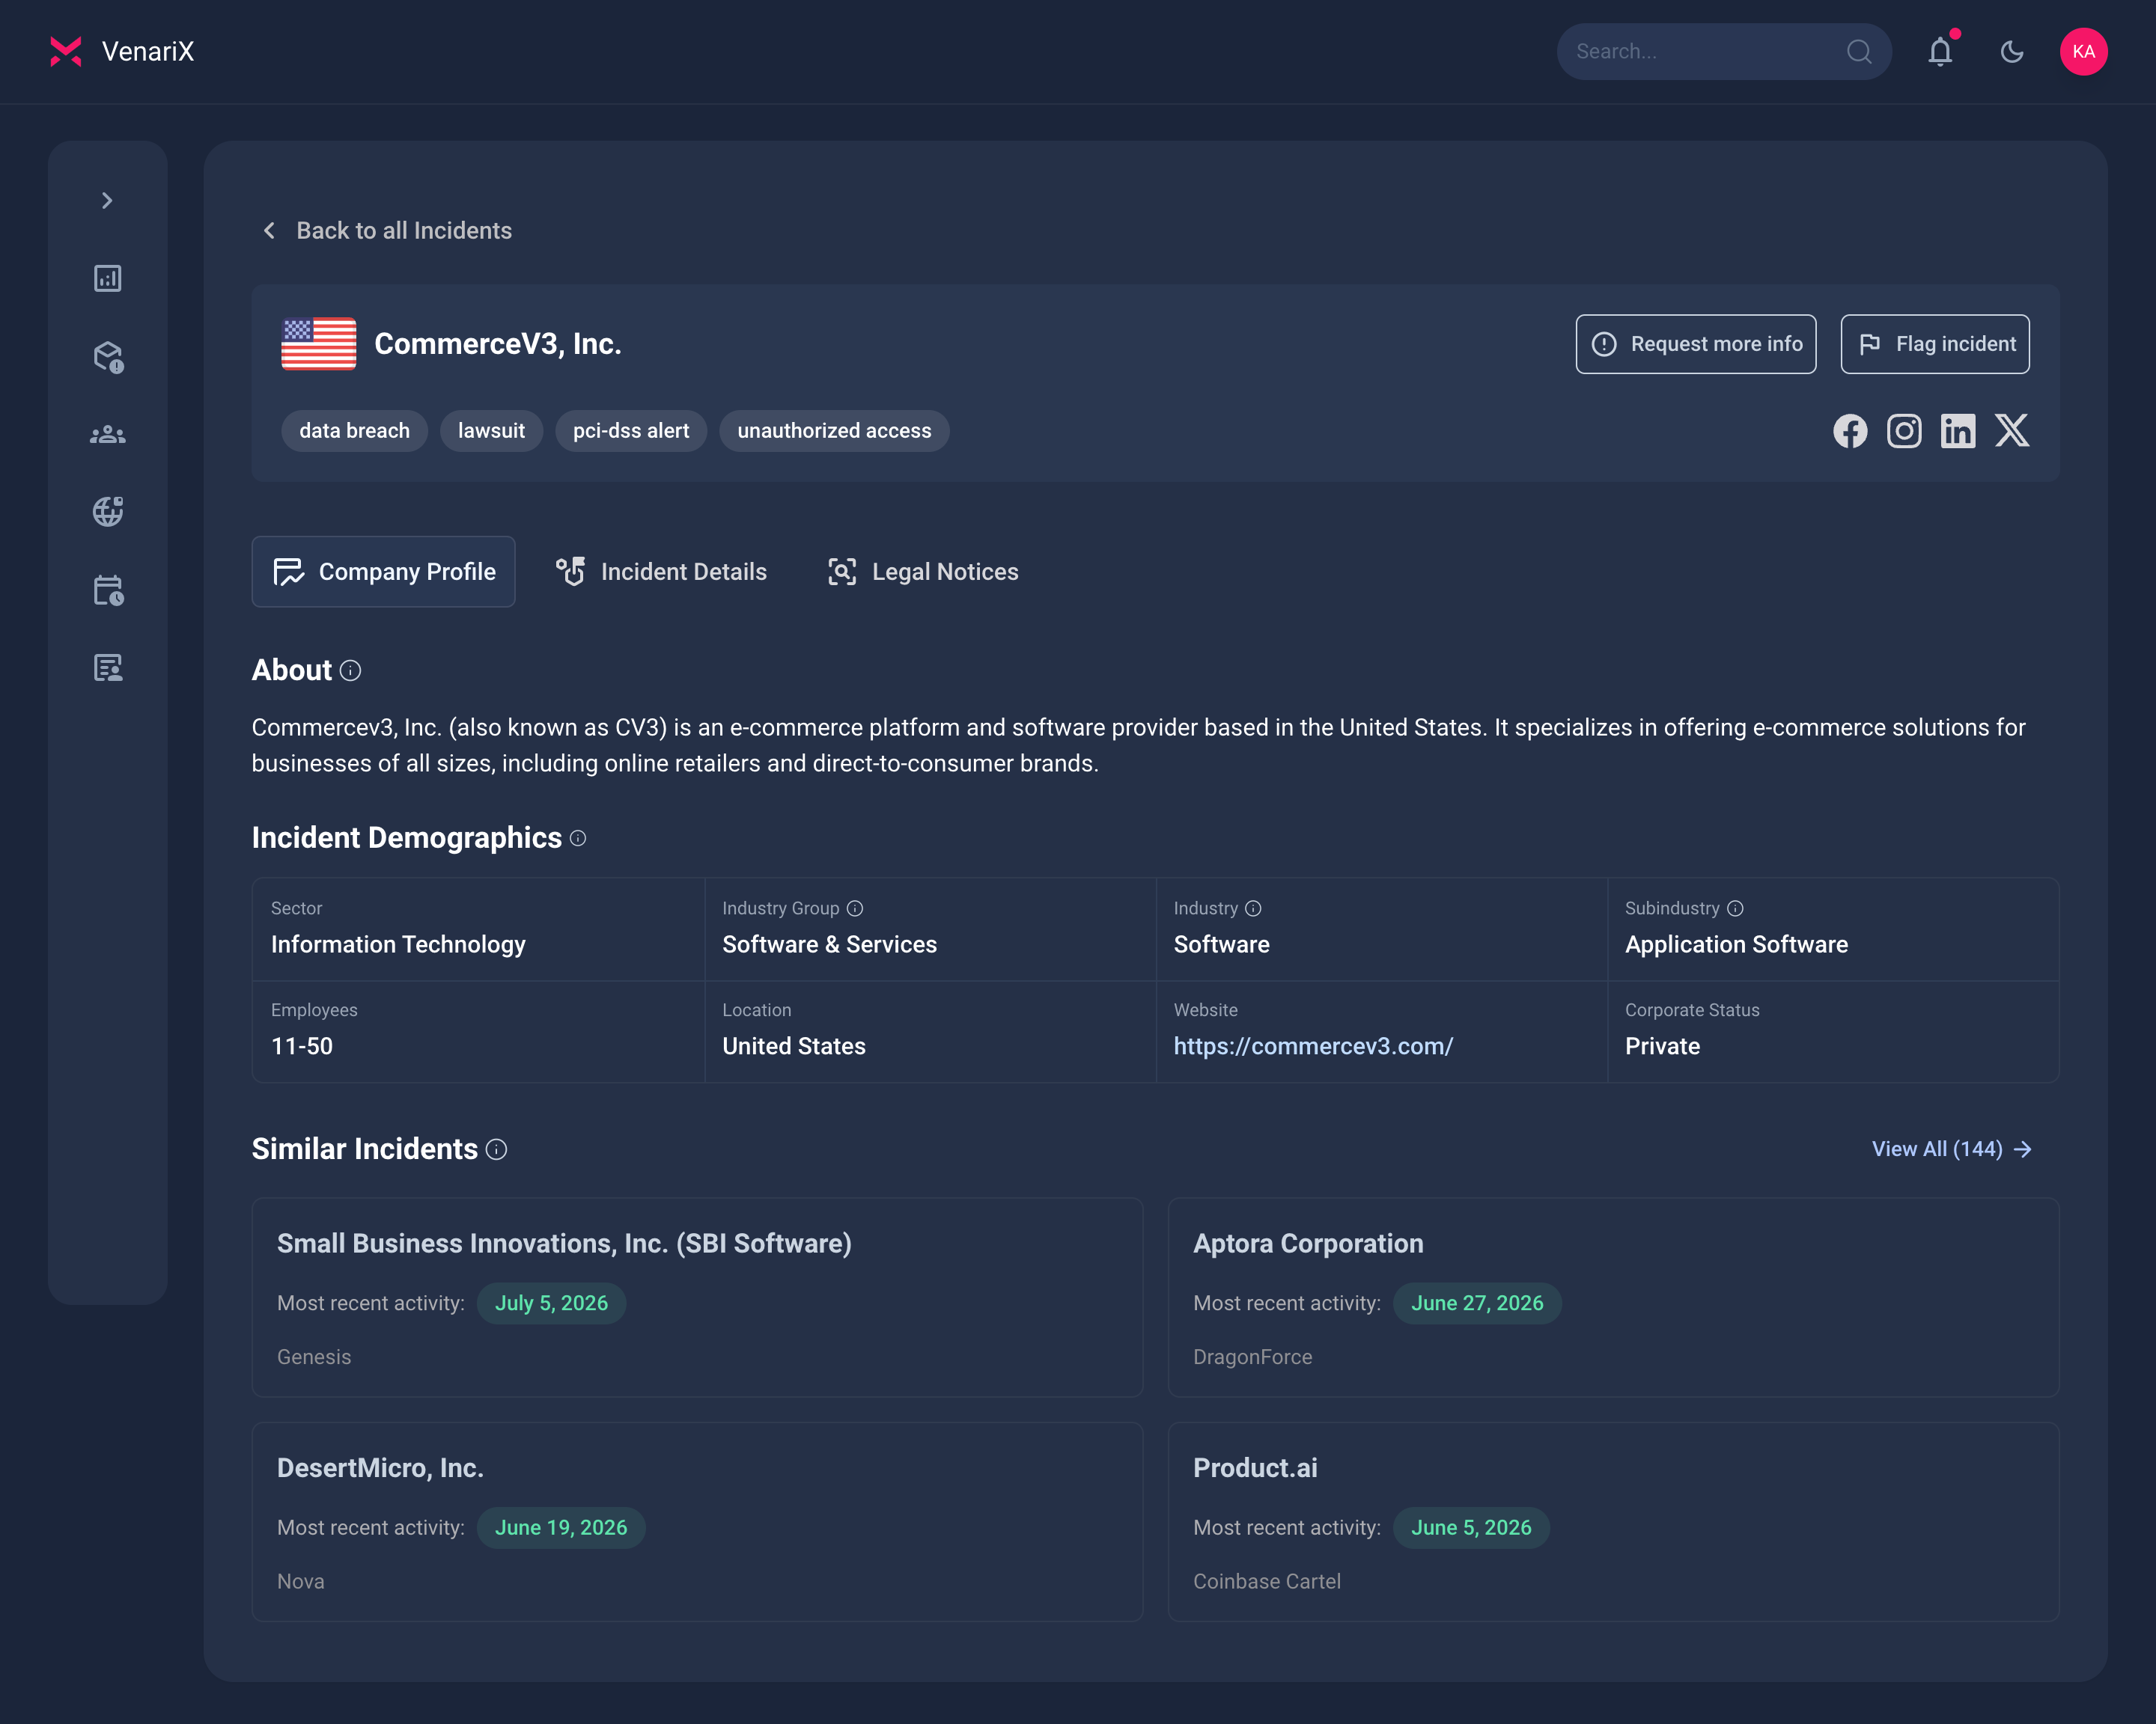The width and height of the screenshot is (2156, 1724).
Task: Expand the sidebar with the chevron
Action: click(107, 201)
